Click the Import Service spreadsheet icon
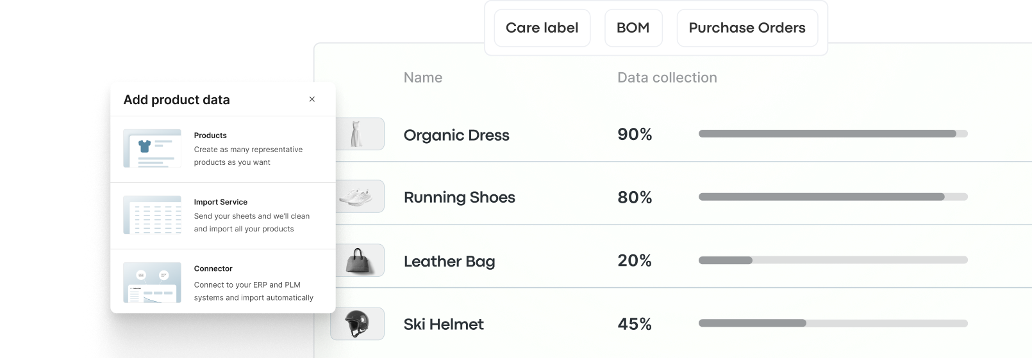This screenshot has height=358, width=1032. click(152, 215)
